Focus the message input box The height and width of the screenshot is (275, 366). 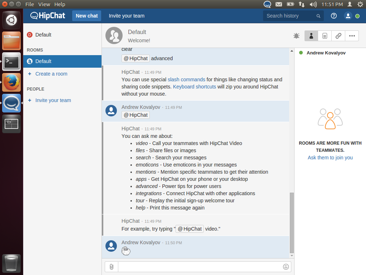200,266
